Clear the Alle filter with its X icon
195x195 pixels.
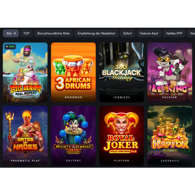point(15,34)
